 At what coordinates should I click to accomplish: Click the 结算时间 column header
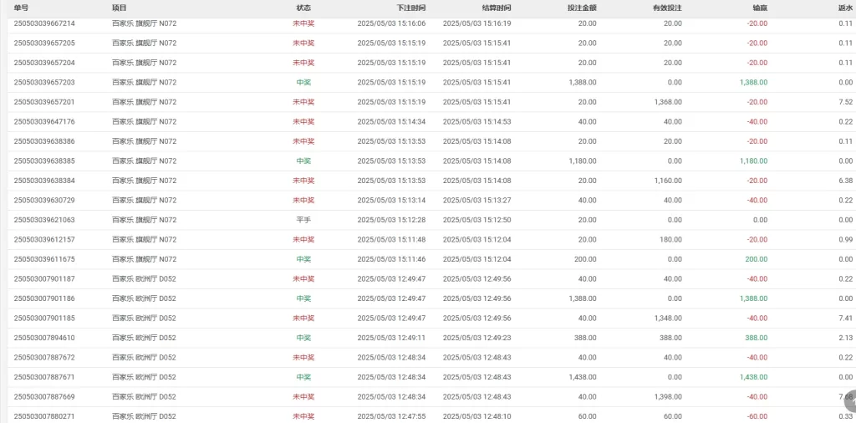coord(497,8)
